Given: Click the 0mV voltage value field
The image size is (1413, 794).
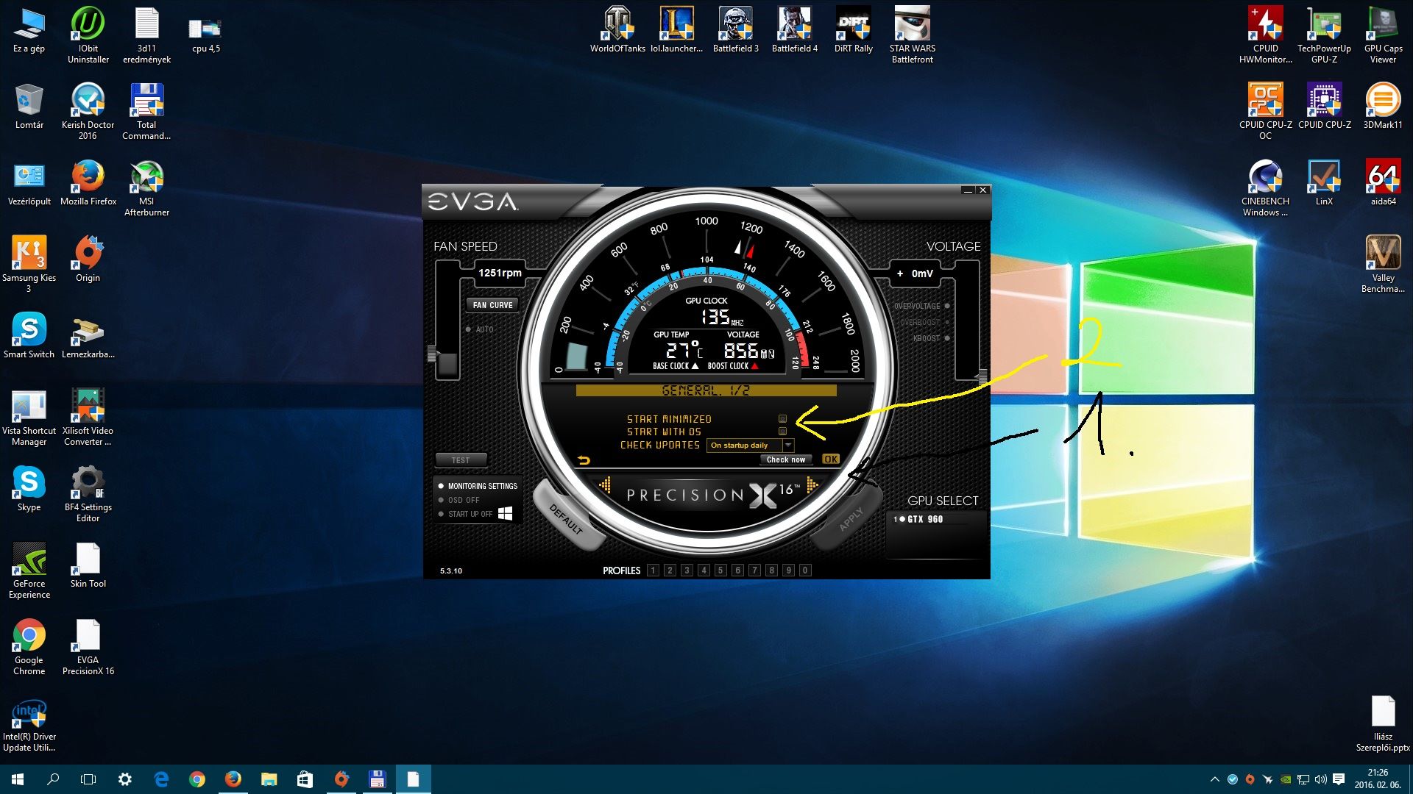Looking at the screenshot, I should pos(915,273).
